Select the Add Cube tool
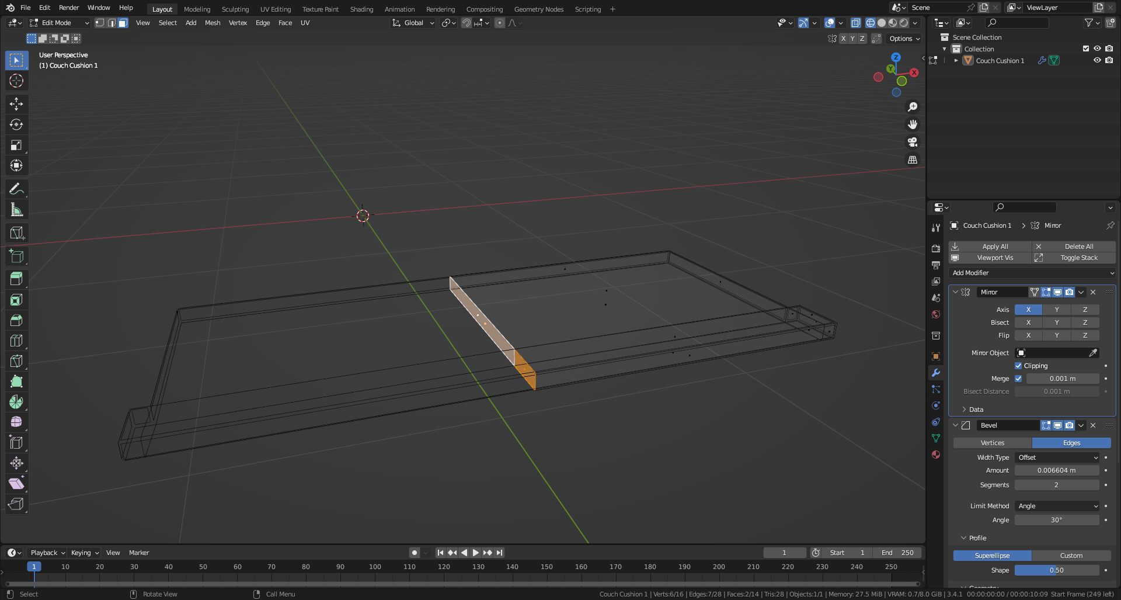 coord(16,256)
